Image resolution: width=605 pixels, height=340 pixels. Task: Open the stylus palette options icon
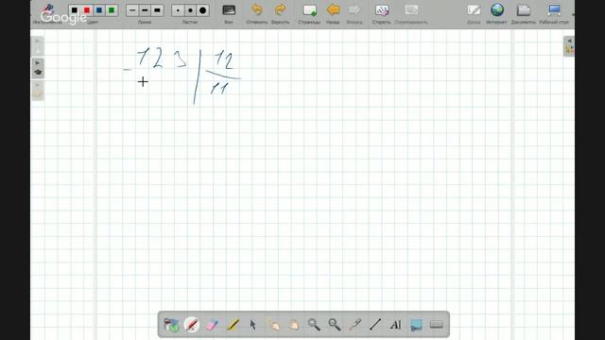(x=171, y=325)
